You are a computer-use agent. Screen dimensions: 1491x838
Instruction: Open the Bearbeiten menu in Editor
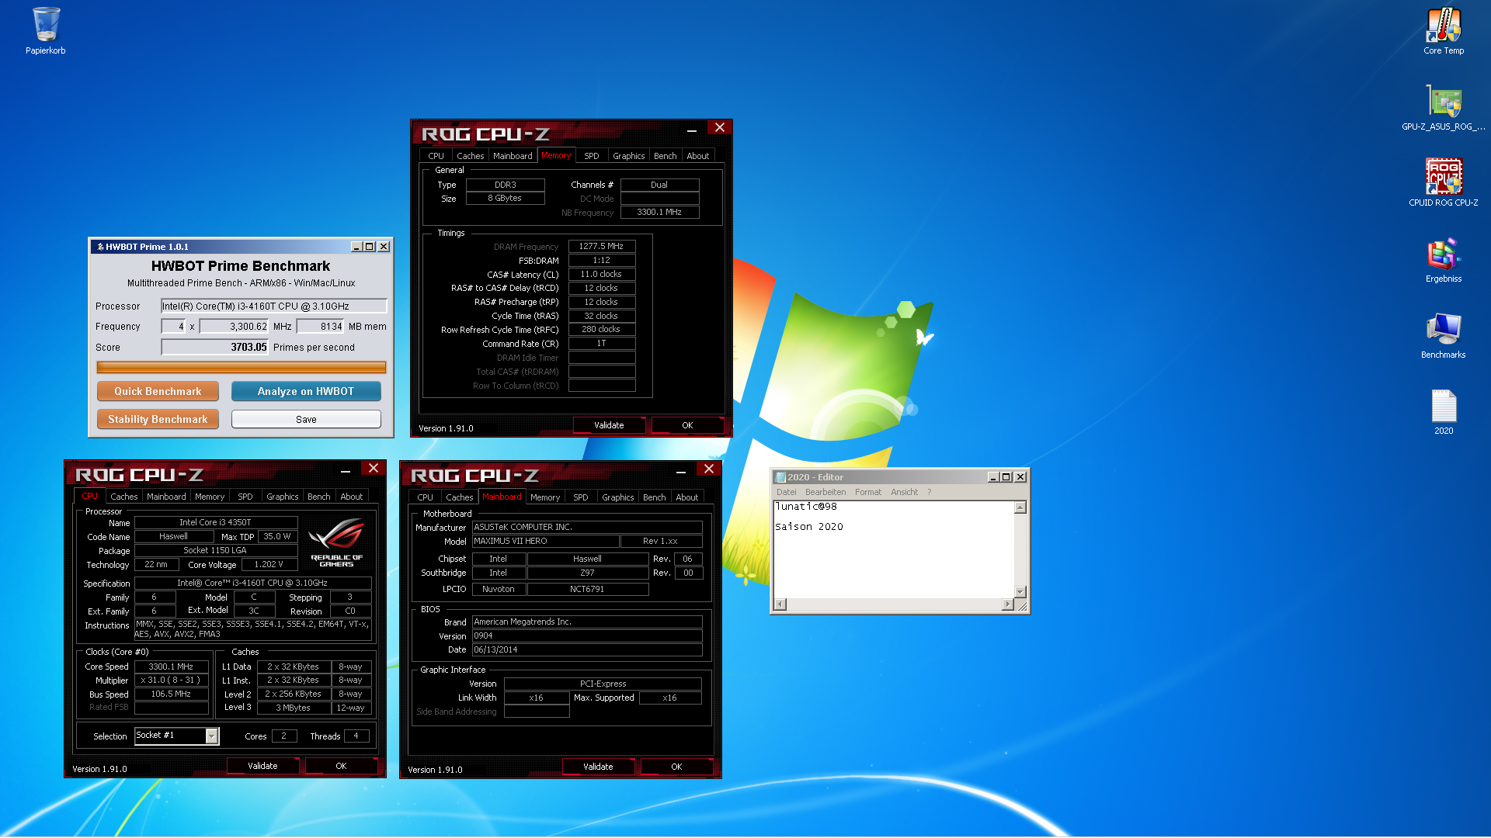pos(825,492)
